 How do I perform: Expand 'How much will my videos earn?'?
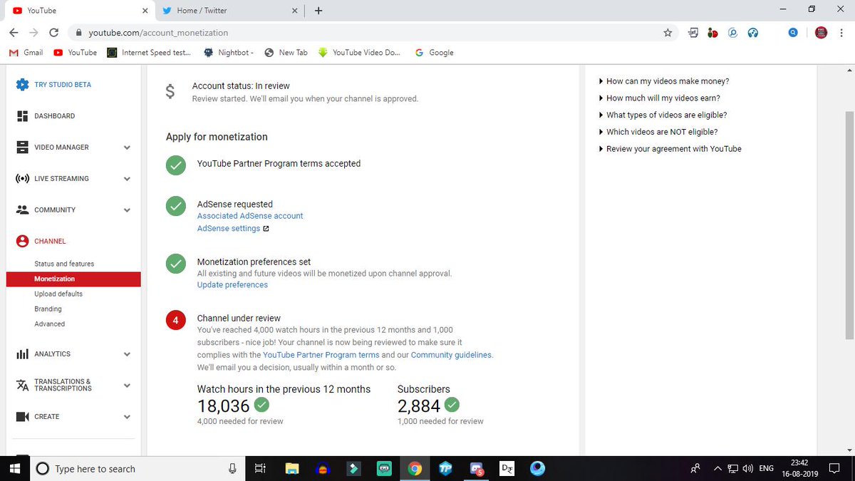(x=660, y=98)
